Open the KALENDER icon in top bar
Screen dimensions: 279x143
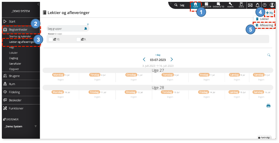click(206, 5)
